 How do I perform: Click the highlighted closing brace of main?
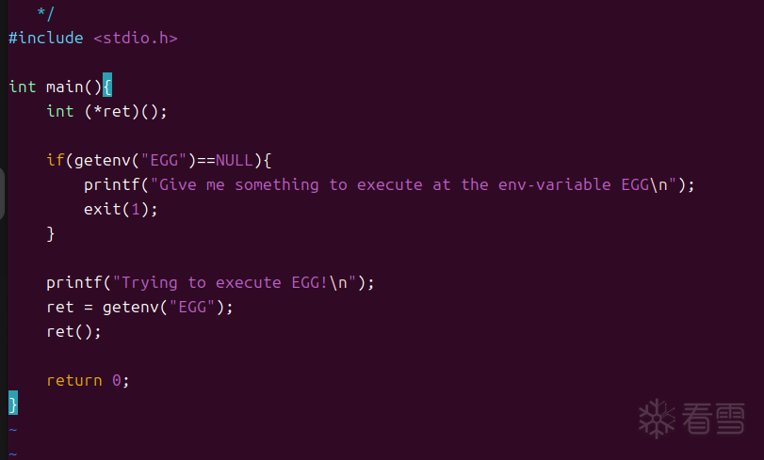coord(13,404)
